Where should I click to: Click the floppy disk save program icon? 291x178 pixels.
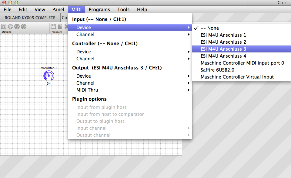coord(53,27)
